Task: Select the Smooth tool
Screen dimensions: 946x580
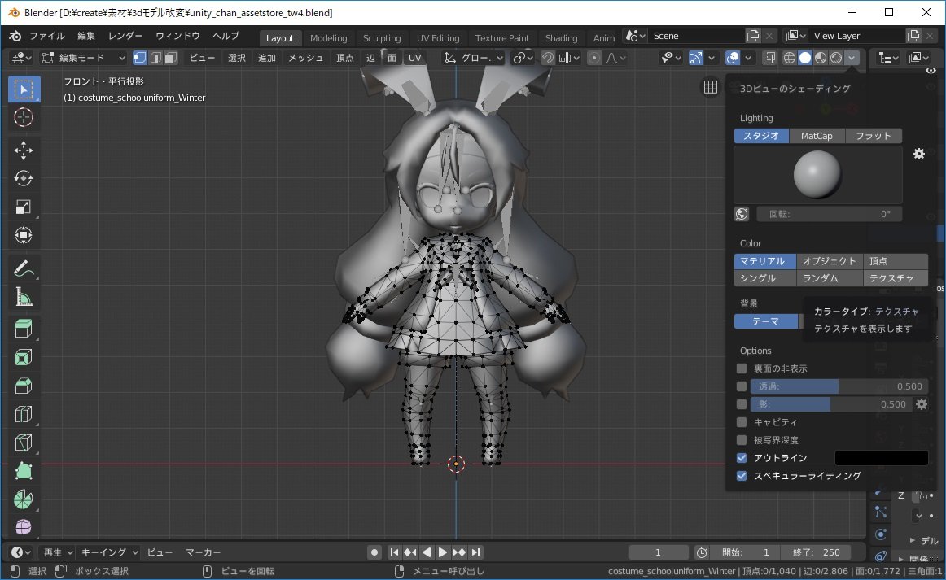Action: click(x=24, y=527)
